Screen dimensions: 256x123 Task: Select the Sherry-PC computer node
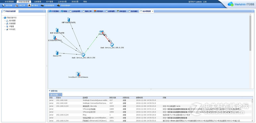click(57, 53)
